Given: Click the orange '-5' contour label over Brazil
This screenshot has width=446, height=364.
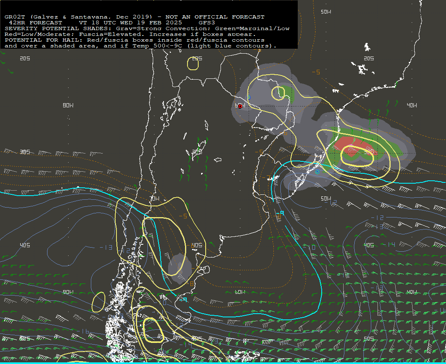Looking at the screenshot, I should click(x=316, y=72).
